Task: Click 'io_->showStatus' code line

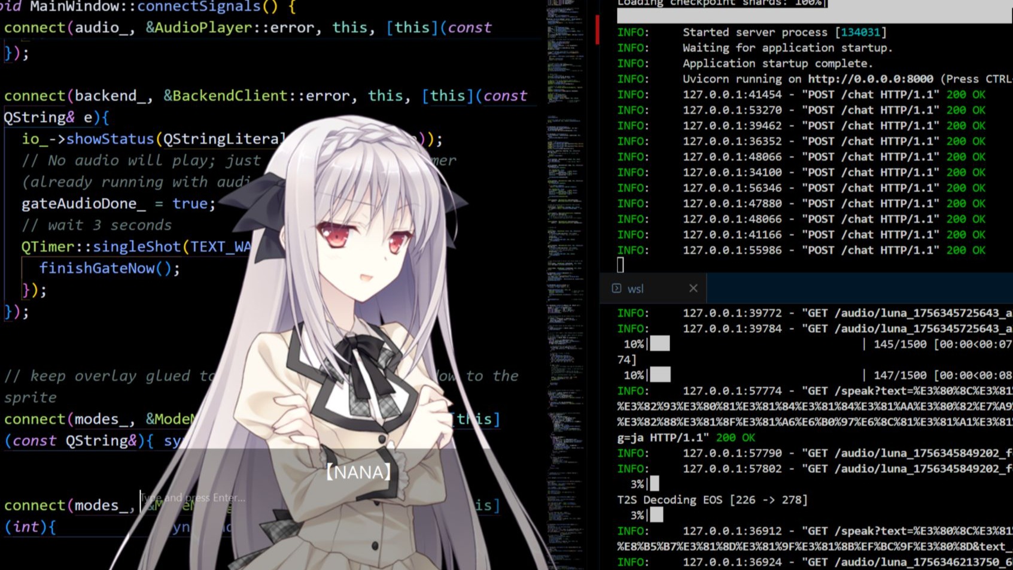Action: tap(232, 139)
